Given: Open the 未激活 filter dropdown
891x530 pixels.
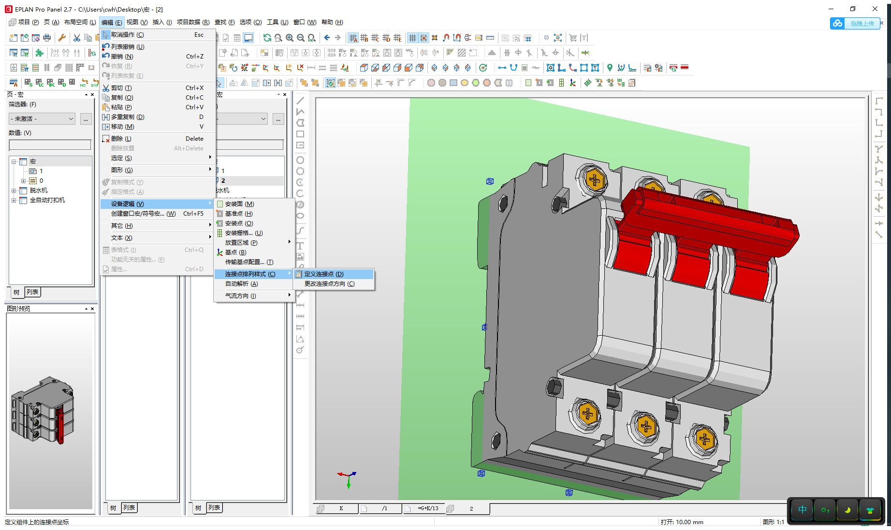Looking at the screenshot, I should pos(42,119).
